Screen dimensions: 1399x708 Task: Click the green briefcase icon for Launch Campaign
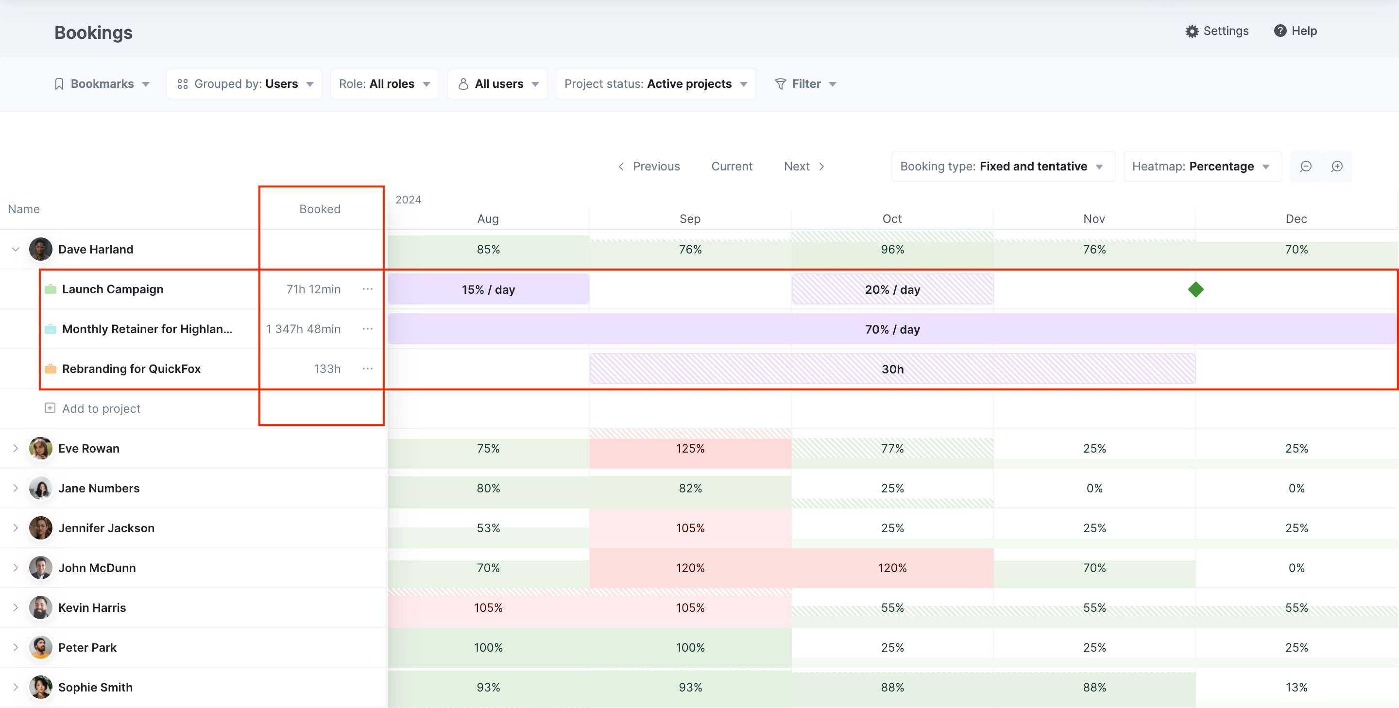[x=50, y=289]
